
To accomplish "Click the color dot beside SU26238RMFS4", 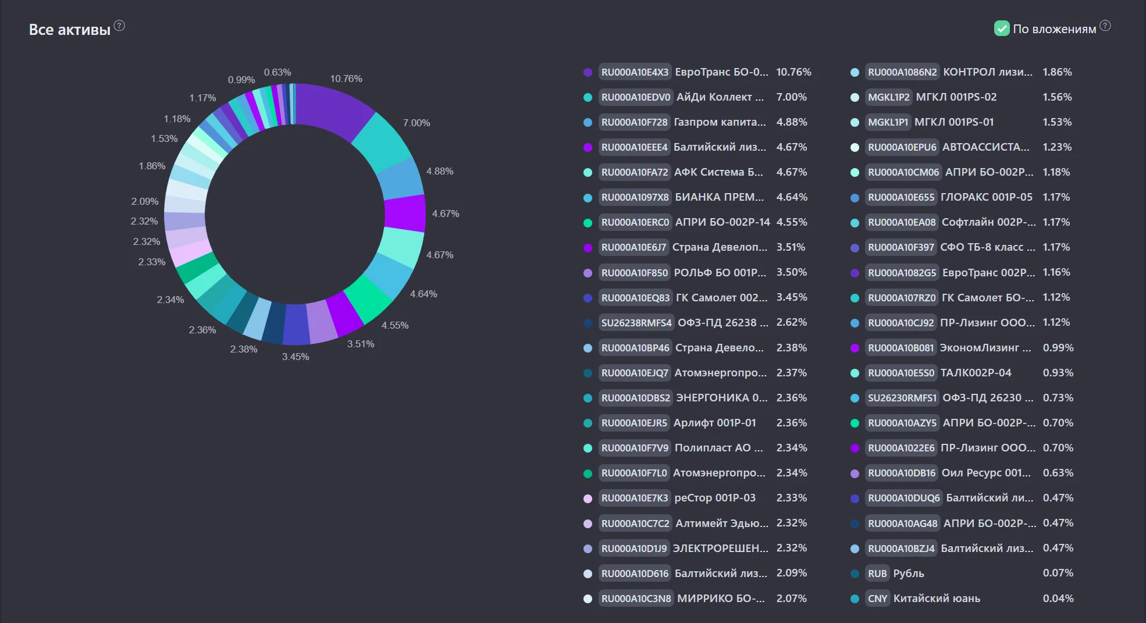I will click(x=588, y=323).
